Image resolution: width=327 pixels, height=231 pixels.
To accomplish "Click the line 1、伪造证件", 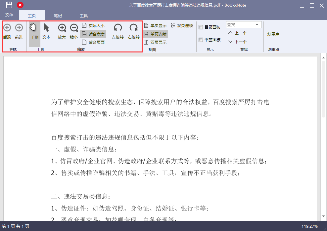I will [x=130, y=208].
